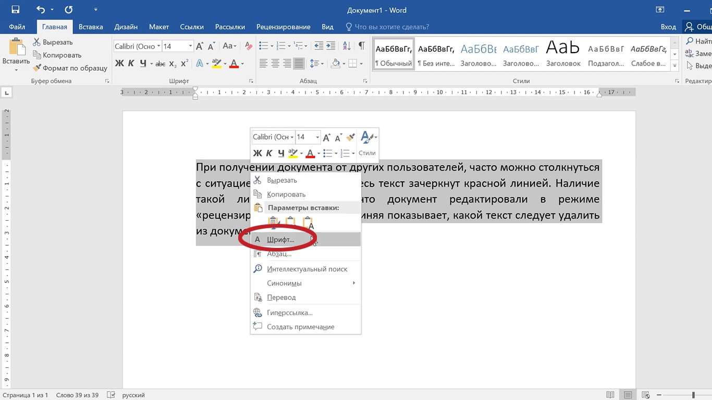This screenshot has width=712, height=400.
Task: Click Web layout view icon in status bar
Action: tap(646, 395)
